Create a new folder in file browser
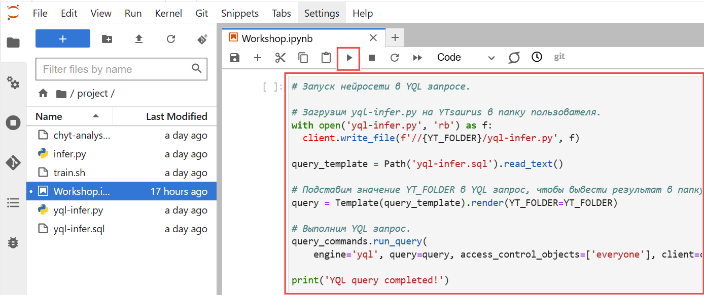 click(107, 39)
